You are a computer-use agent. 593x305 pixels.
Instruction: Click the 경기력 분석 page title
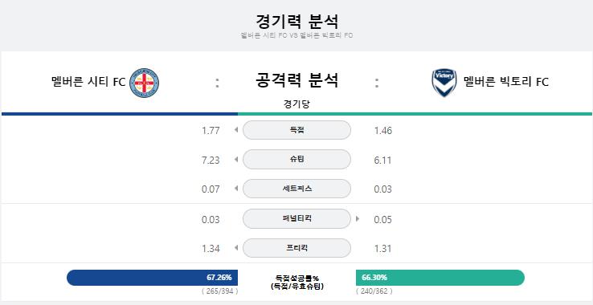click(x=296, y=22)
